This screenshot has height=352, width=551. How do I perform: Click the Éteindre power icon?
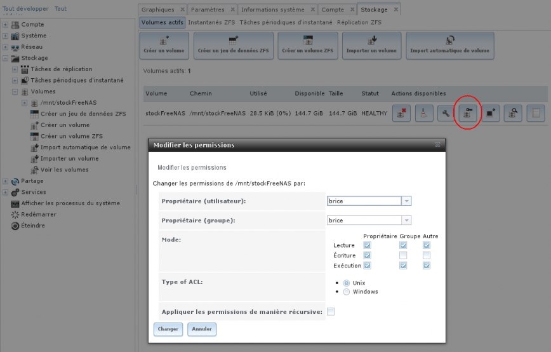[x=16, y=226]
